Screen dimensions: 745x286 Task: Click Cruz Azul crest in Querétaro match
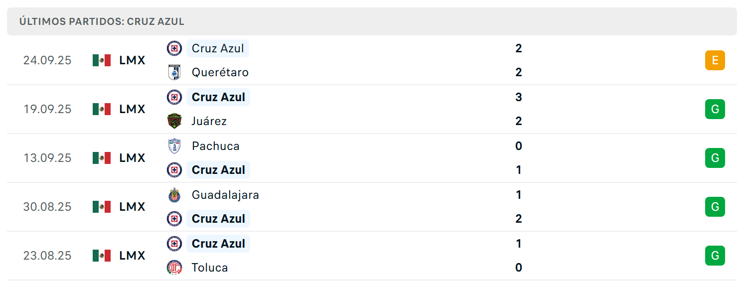[x=174, y=48]
